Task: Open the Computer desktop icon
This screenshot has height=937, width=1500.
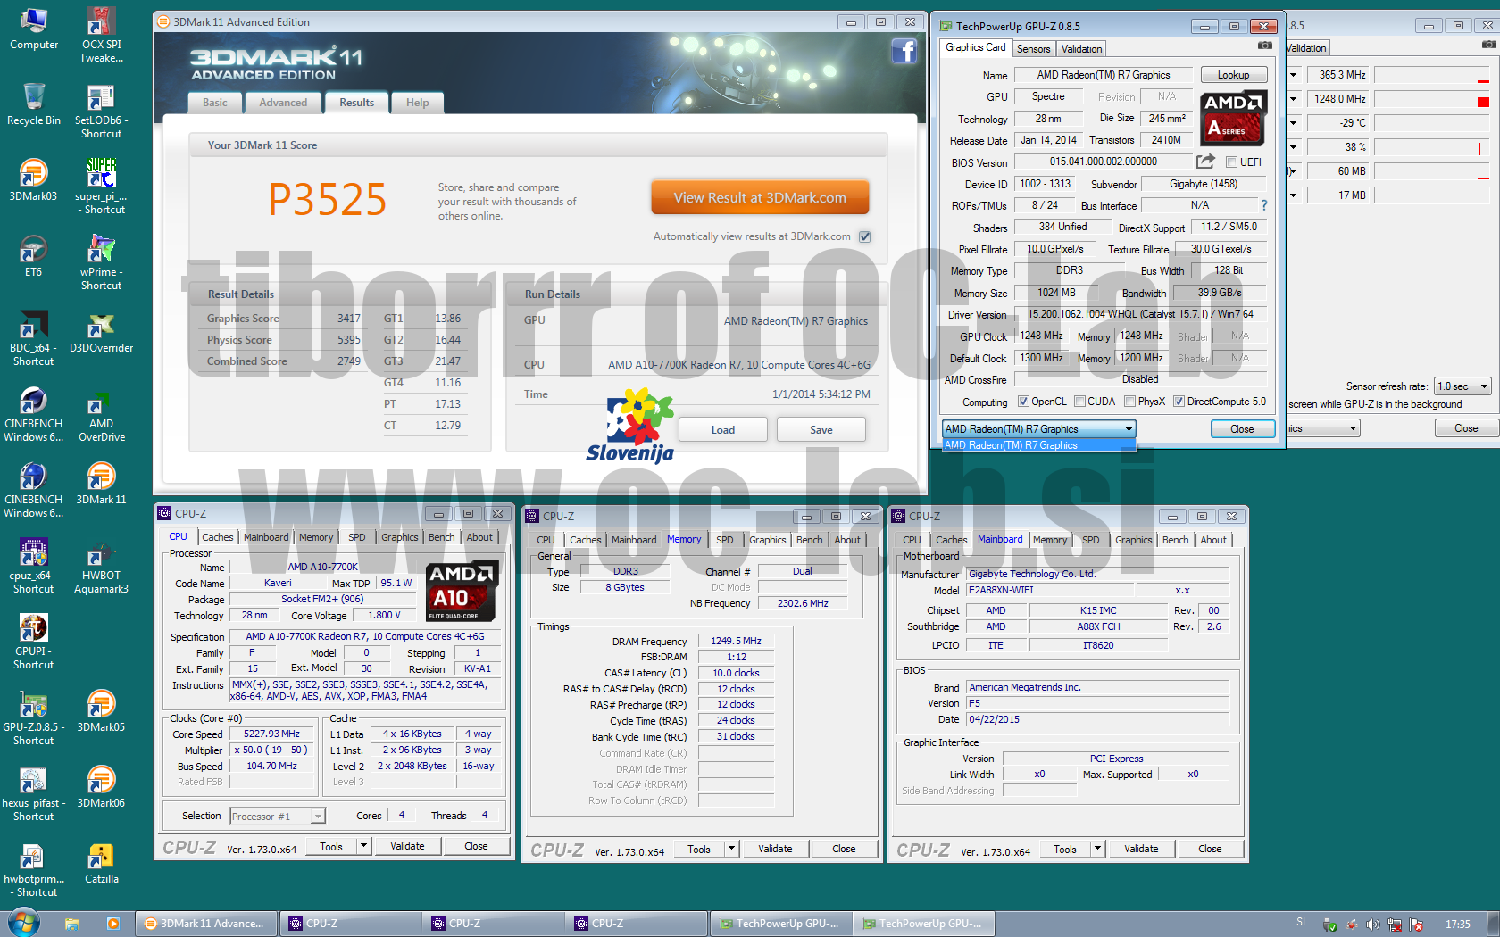Action: [33, 29]
